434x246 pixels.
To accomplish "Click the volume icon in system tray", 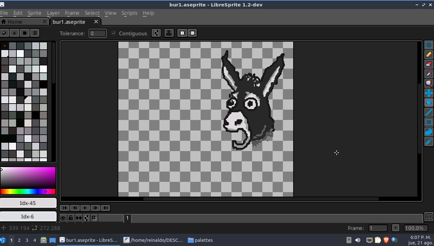I will click(x=358, y=240).
